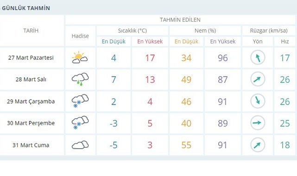Select the 31 Mart Cuma date cell
This screenshot has height=176, width=297.
[31, 145]
